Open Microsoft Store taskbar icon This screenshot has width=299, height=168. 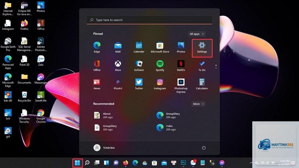click(154, 163)
